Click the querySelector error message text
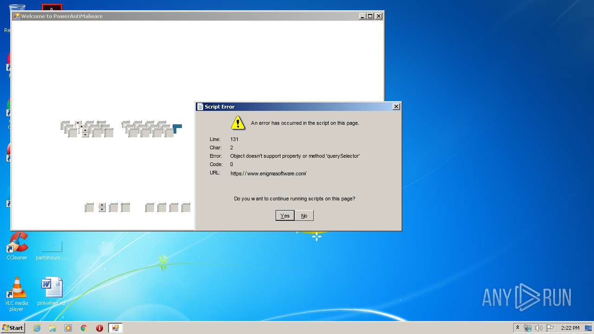 (295, 156)
